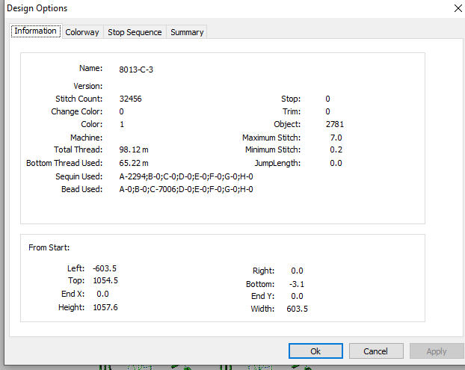Click the Cancel button
Image resolution: width=465 pixels, height=370 pixels.
click(x=376, y=351)
